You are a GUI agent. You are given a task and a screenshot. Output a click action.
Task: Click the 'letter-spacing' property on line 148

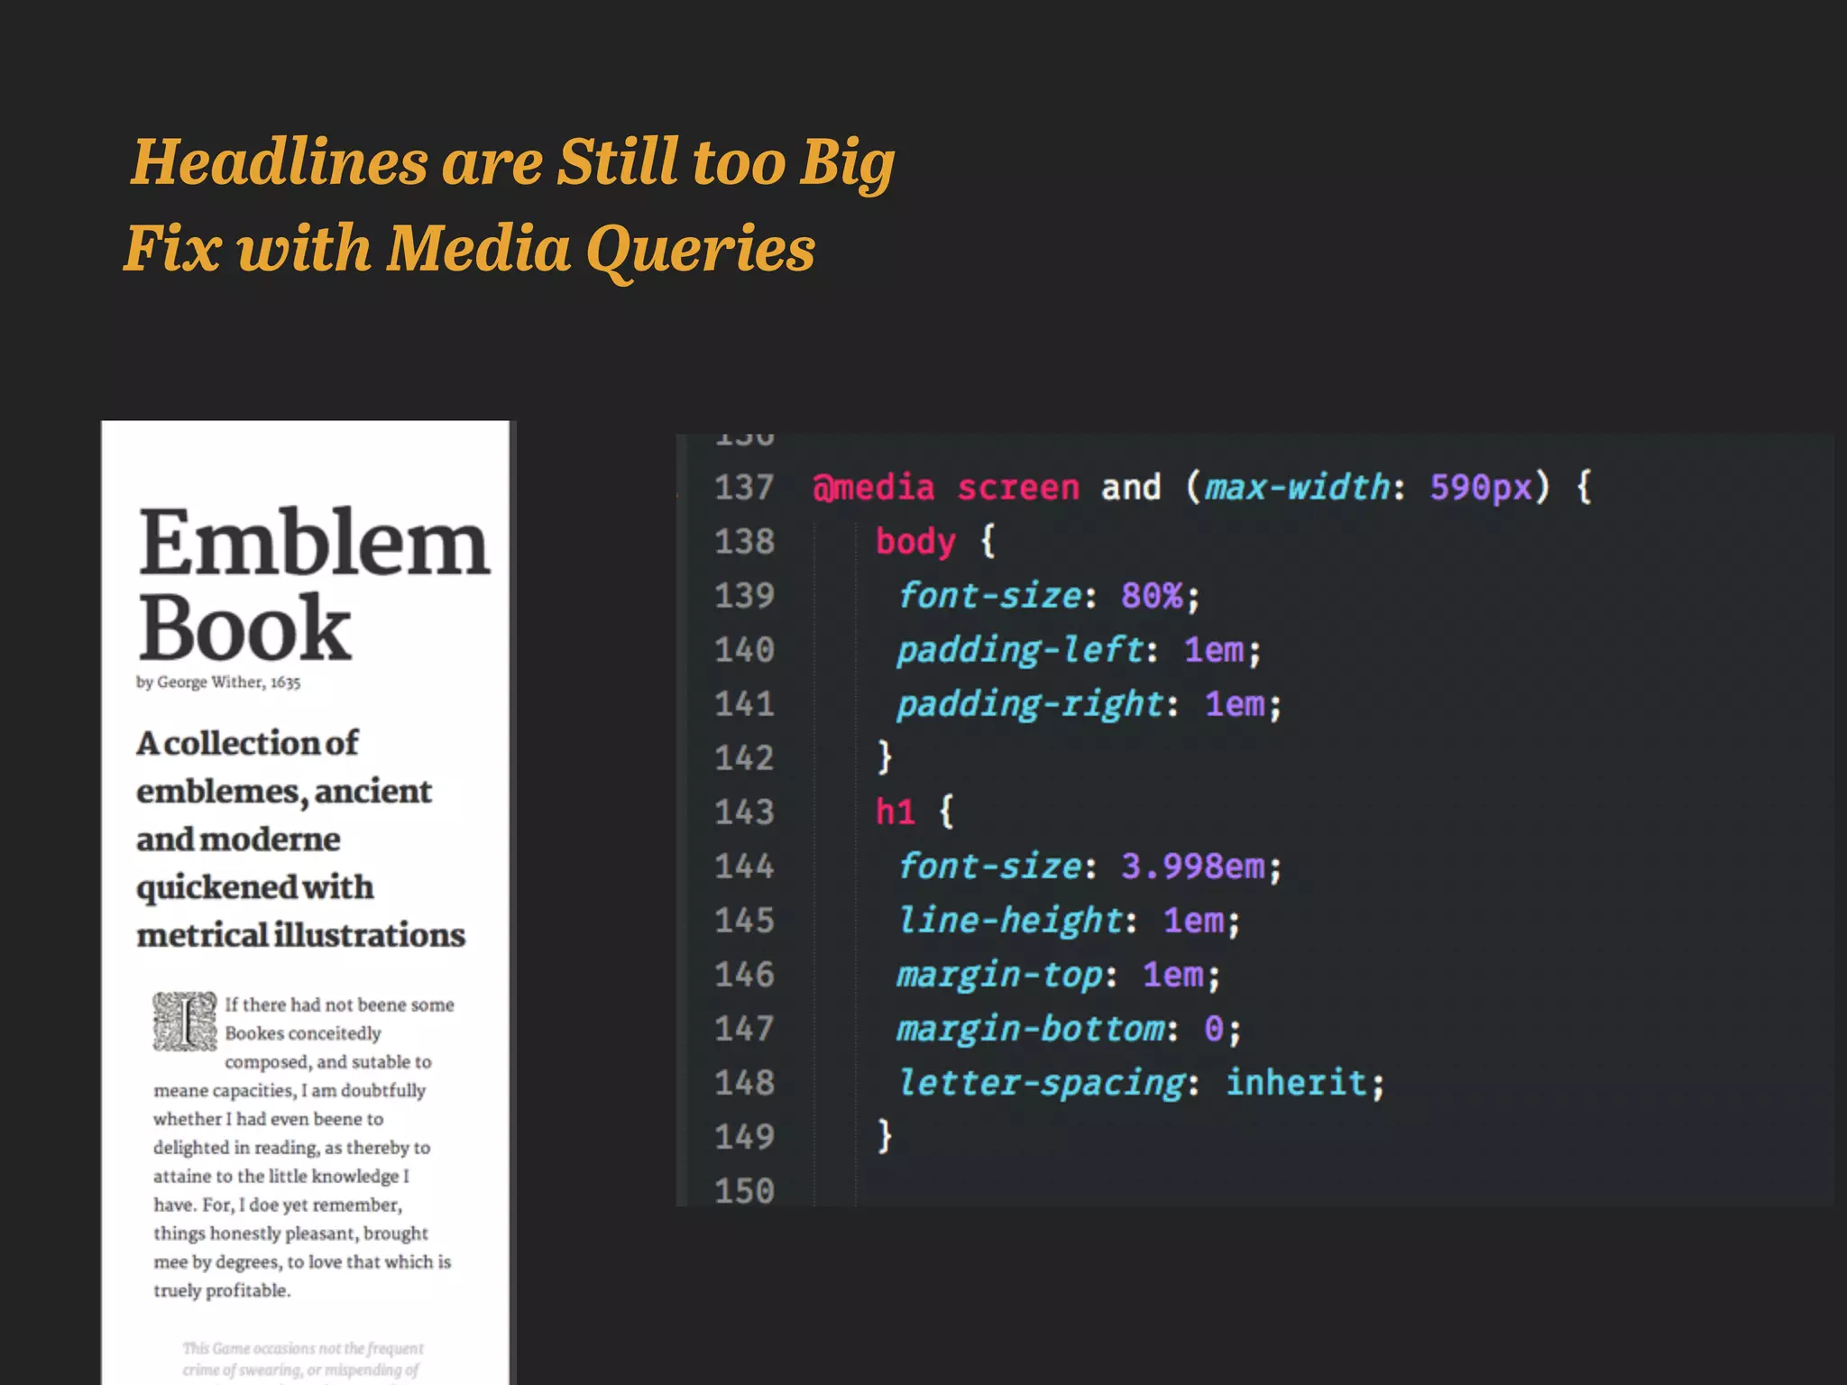click(1041, 1083)
